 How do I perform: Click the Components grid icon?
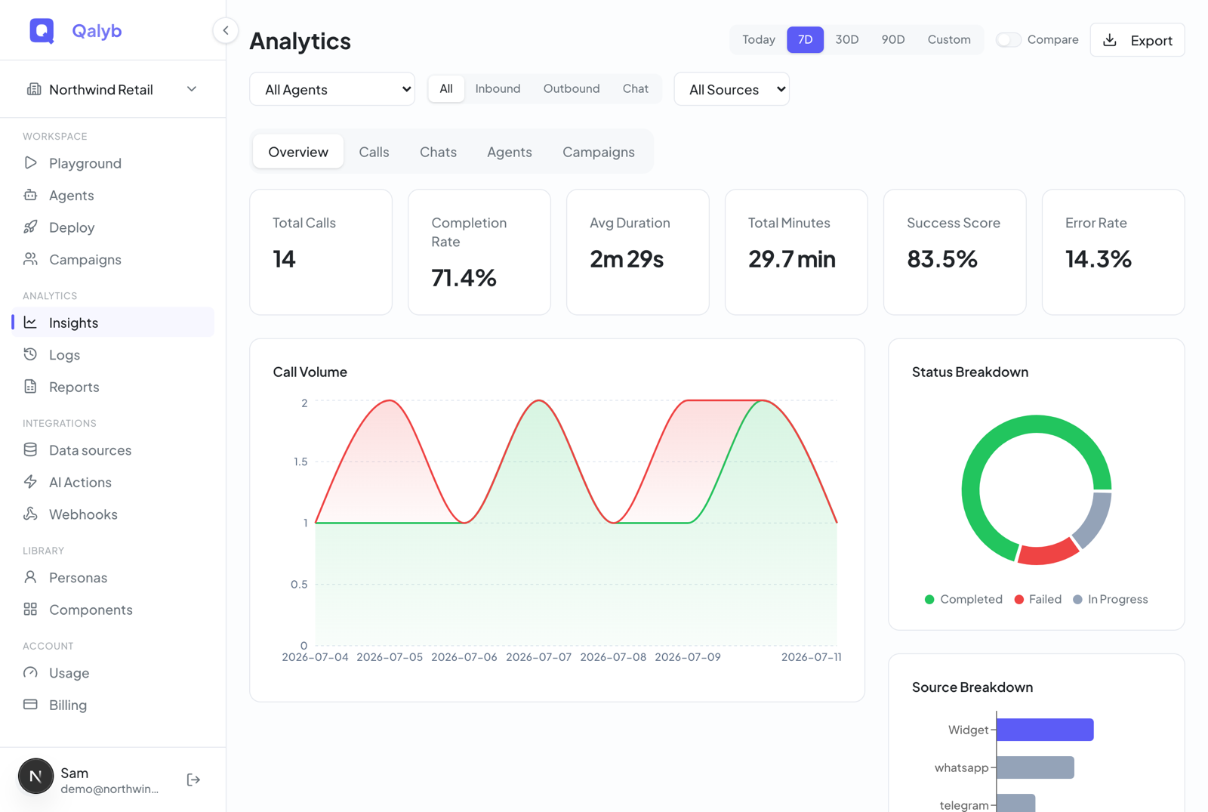click(x=30, y=609)
